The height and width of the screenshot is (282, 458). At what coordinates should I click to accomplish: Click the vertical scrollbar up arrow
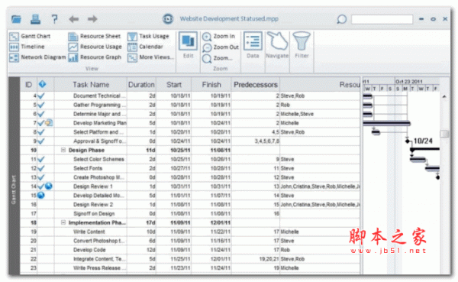[444, 96]
